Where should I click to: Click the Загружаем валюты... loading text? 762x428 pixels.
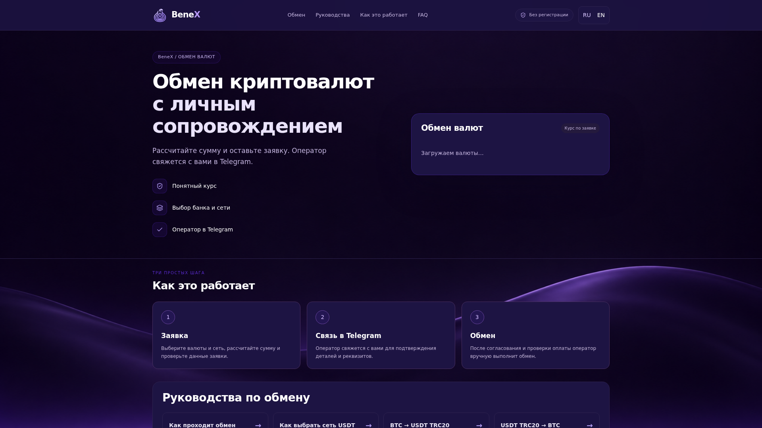pyautogui.click(x=452, y=153)
